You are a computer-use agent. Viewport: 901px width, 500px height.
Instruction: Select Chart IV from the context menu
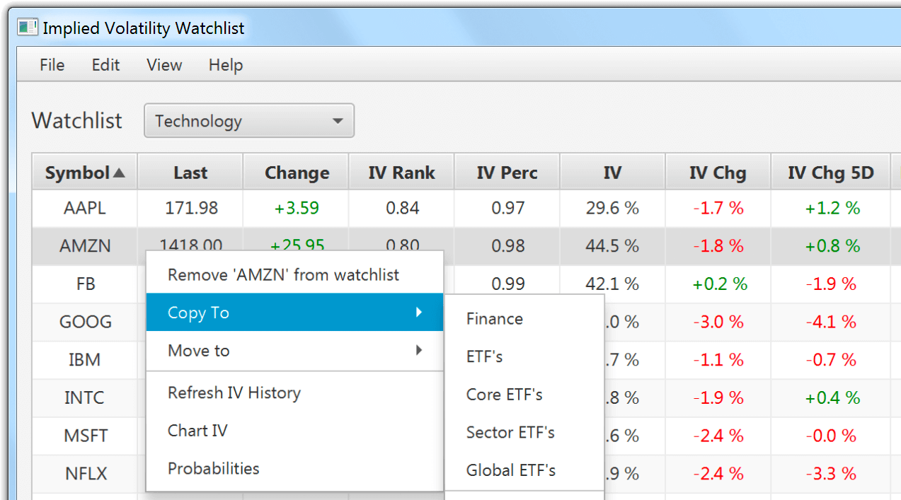(197, 430)
